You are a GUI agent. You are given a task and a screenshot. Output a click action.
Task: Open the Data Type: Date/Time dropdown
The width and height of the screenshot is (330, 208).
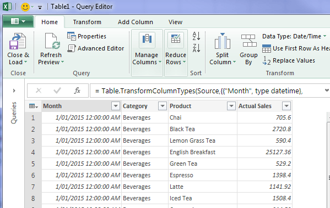294,36
